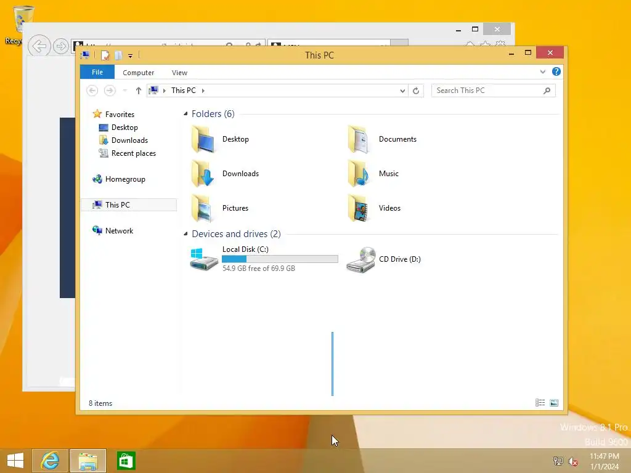Click the Properties icon in quick access toolbar
This screenshot has height=473, width=631.
coord(105,55)
